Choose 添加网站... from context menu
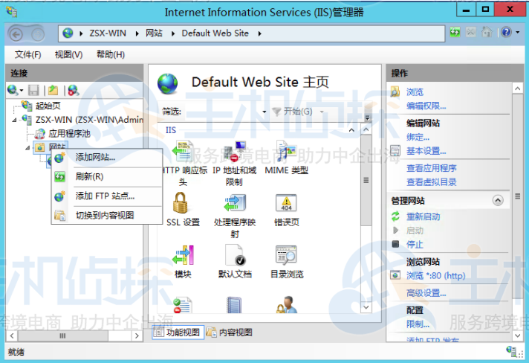The image size is (529, 363). 107,158
